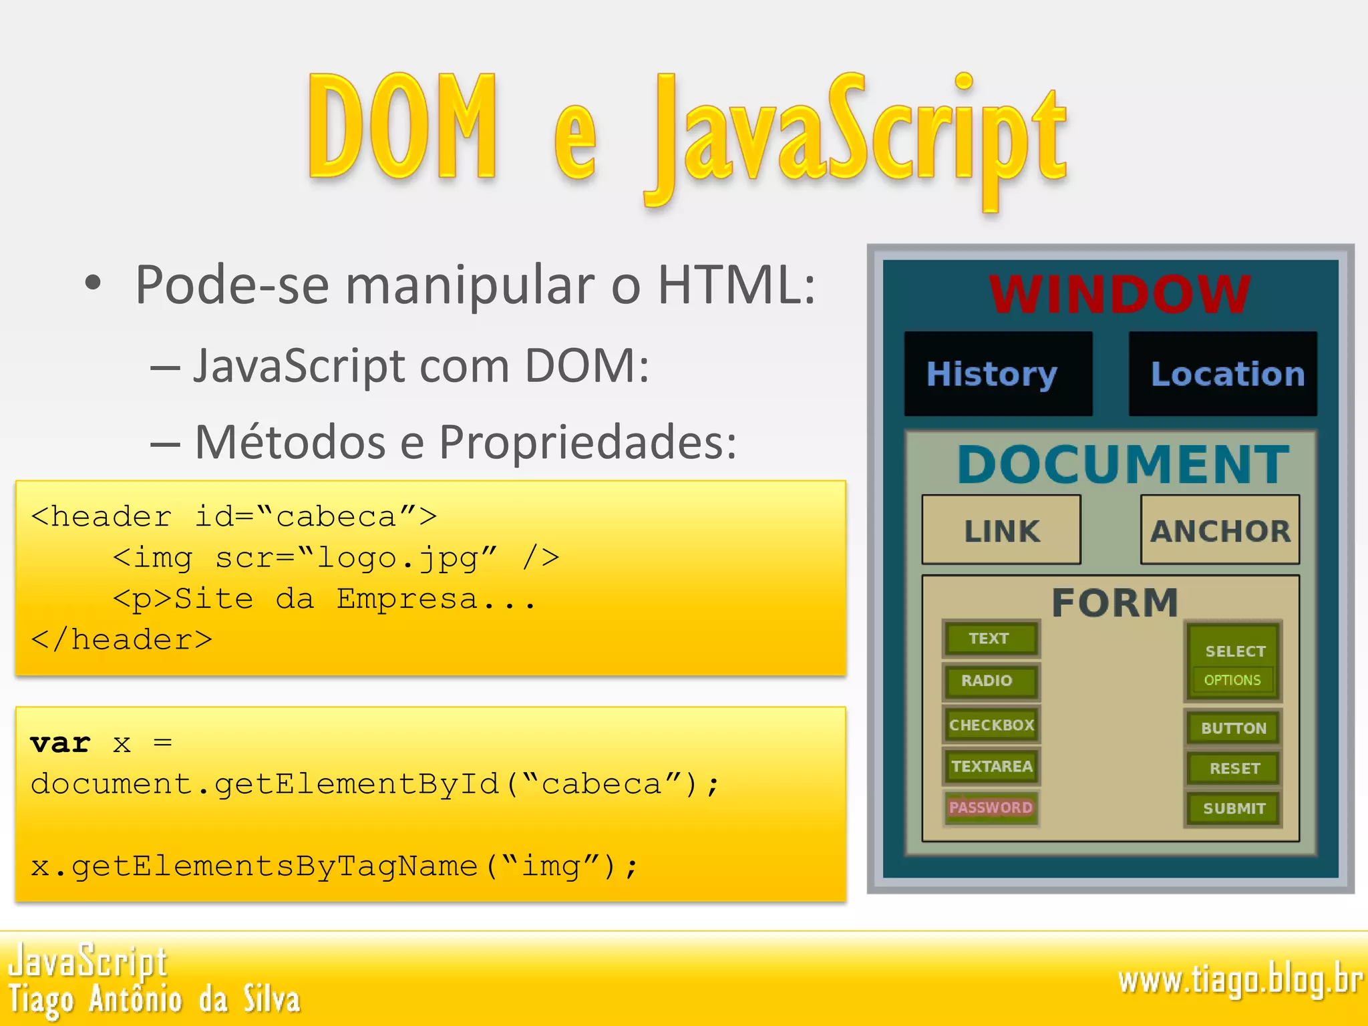The width and height of the screenshot is (1368, 1026).
Task: Click the RESET element in the FORM
Action: (1233, 768)
